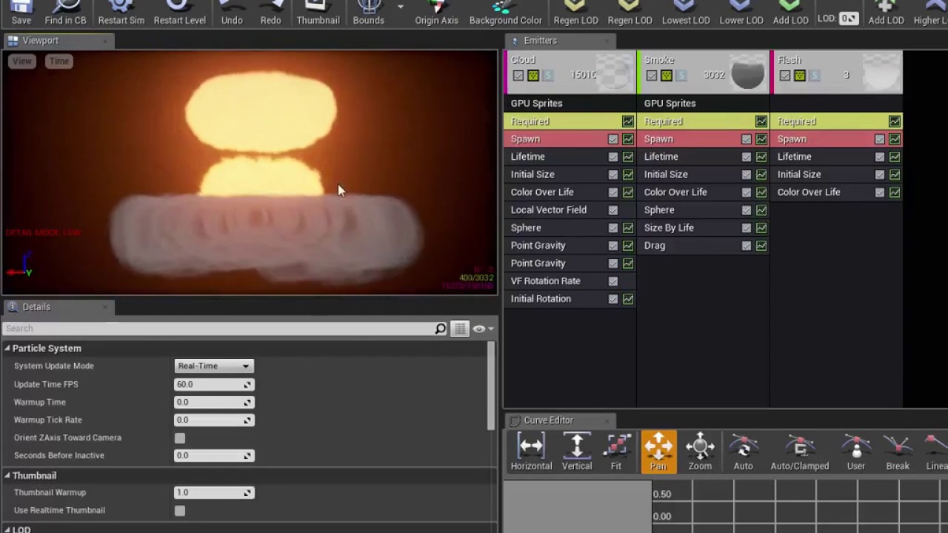Open the viewport View menu
The height and width of the screenshot is (533, 948).
point(22,61)
